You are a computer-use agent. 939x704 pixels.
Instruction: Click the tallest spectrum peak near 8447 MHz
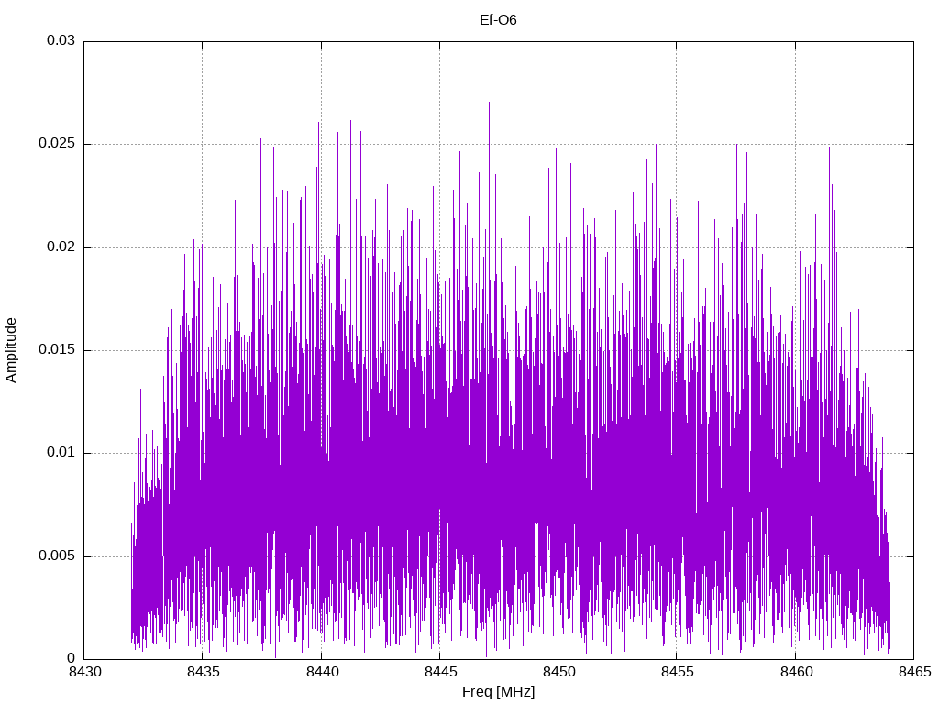pos(490,104)
